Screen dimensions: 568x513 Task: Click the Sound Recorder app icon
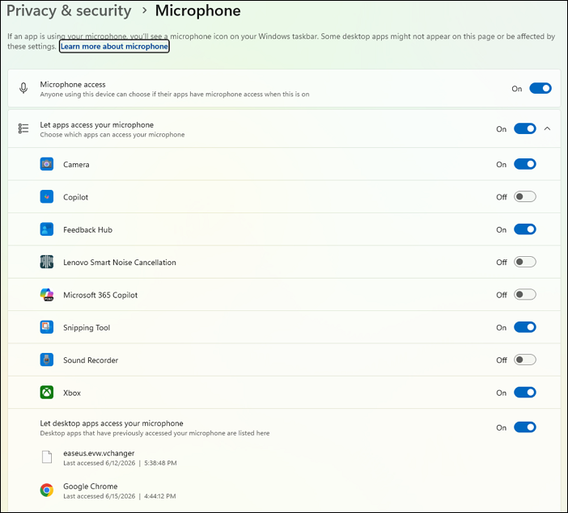(47, 360)
